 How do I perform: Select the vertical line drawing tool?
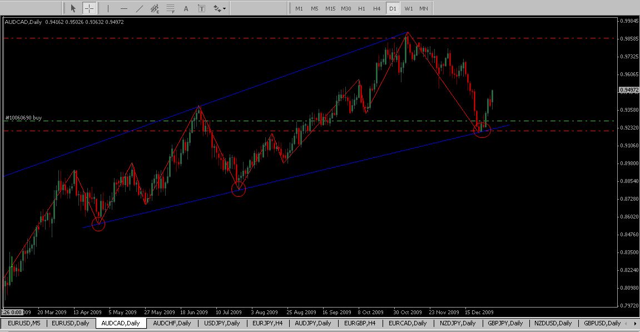(108, 8)
